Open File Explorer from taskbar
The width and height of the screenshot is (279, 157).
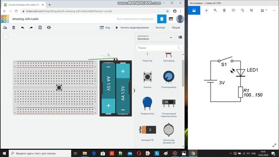pos(85,153)
